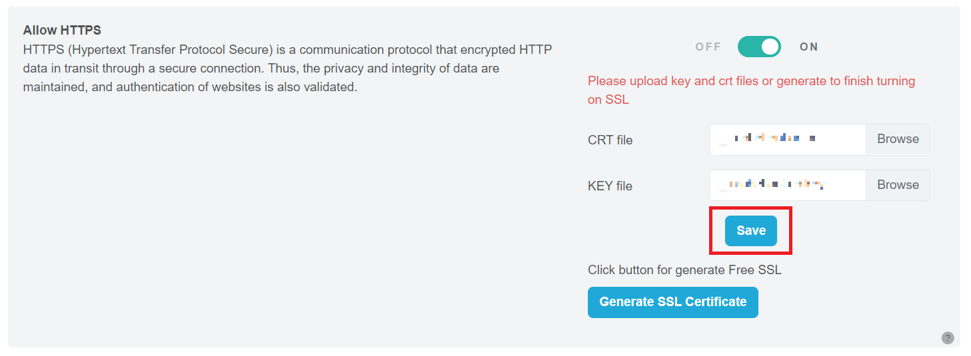This screenshot has width=971, height=356.
Task: Click the KEY file label
Action: (x=610, y=186)
